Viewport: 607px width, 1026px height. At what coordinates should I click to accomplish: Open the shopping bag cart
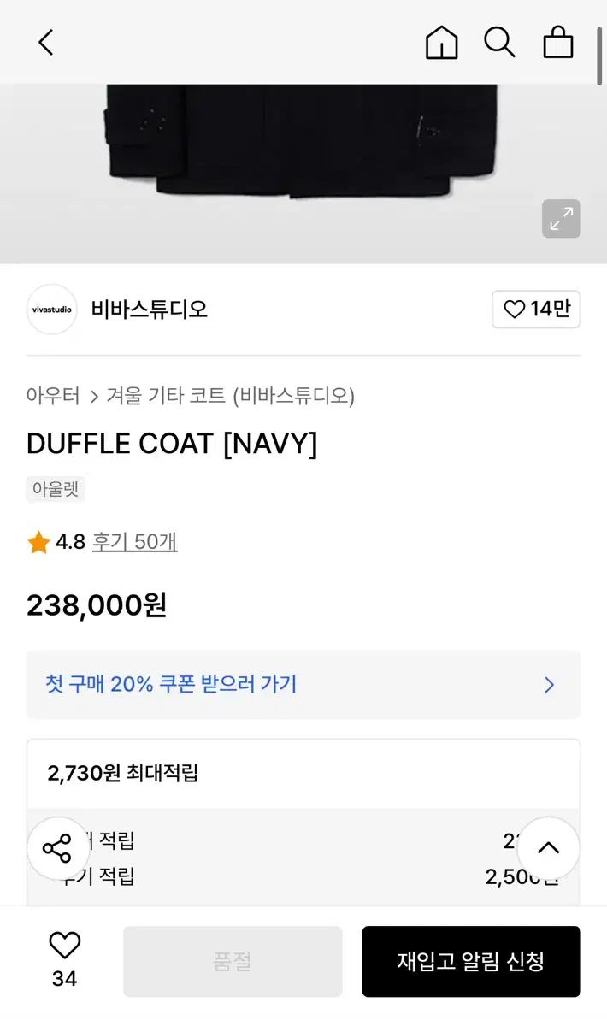coord(558,42)
